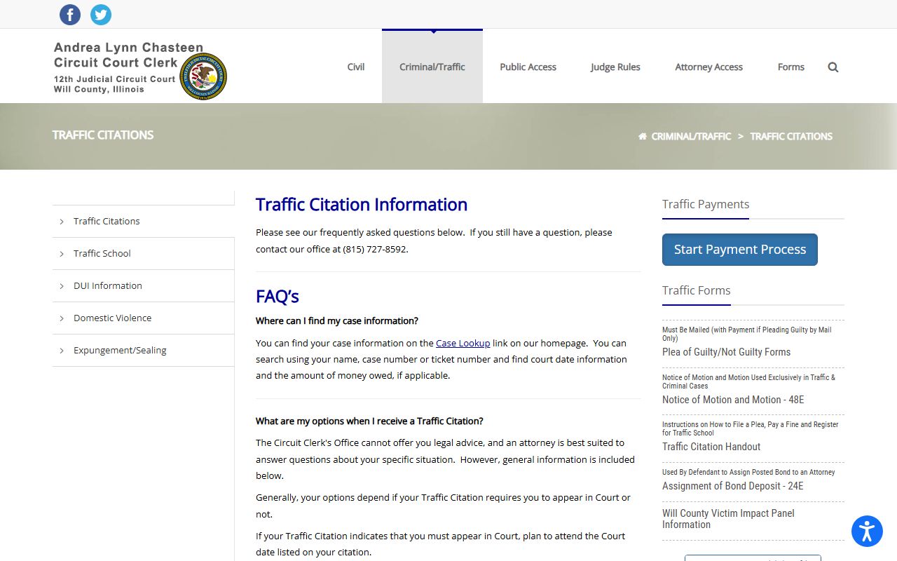Open Traffic Citations in the sidebar
Image resolution: width=897 pixels, height=561 pixels.
point(107,221)
